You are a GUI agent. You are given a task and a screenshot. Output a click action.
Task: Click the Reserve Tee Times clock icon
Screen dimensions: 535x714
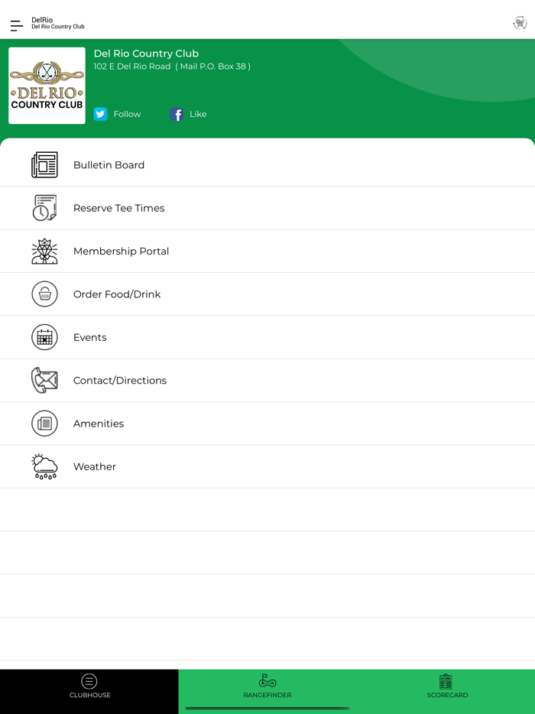tap(44, 208)
